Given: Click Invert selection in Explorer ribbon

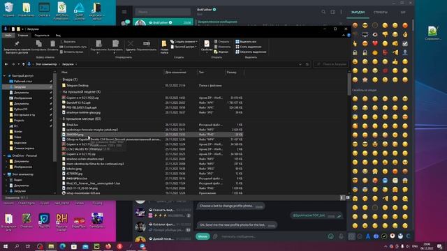Looking at the screenshot, I should 251,52.
